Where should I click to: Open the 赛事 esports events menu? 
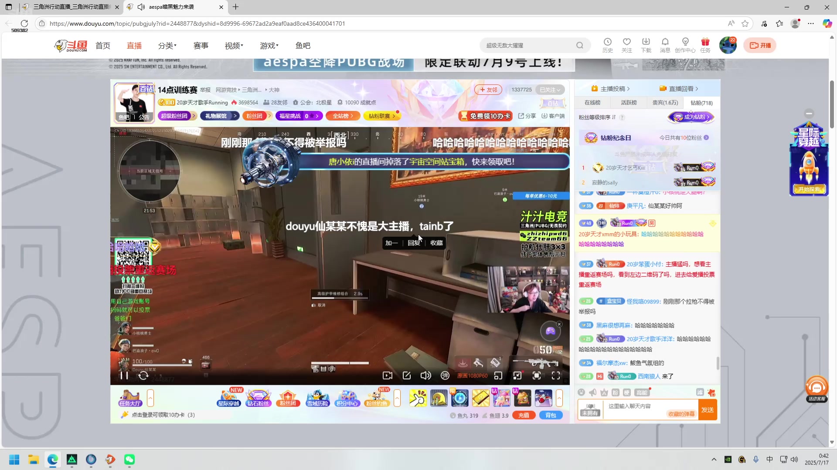point(201,46)
